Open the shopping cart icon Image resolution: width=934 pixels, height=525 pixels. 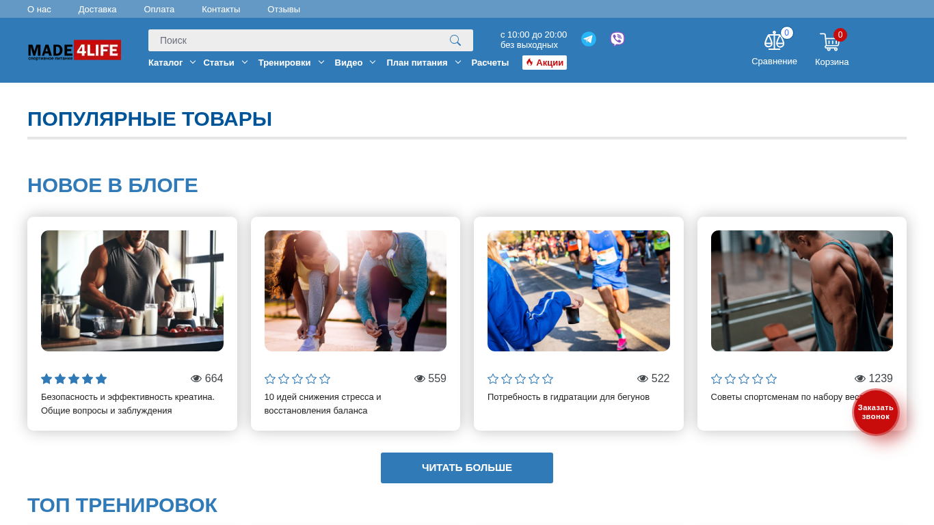(830, 42)
